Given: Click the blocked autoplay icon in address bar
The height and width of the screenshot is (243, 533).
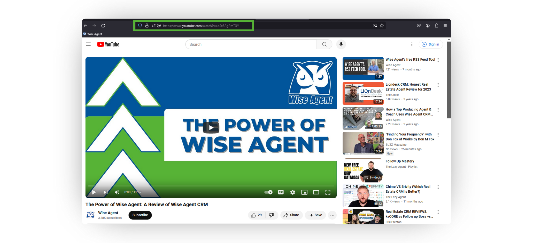Looking at the screenshot, I should coord(159,26).
